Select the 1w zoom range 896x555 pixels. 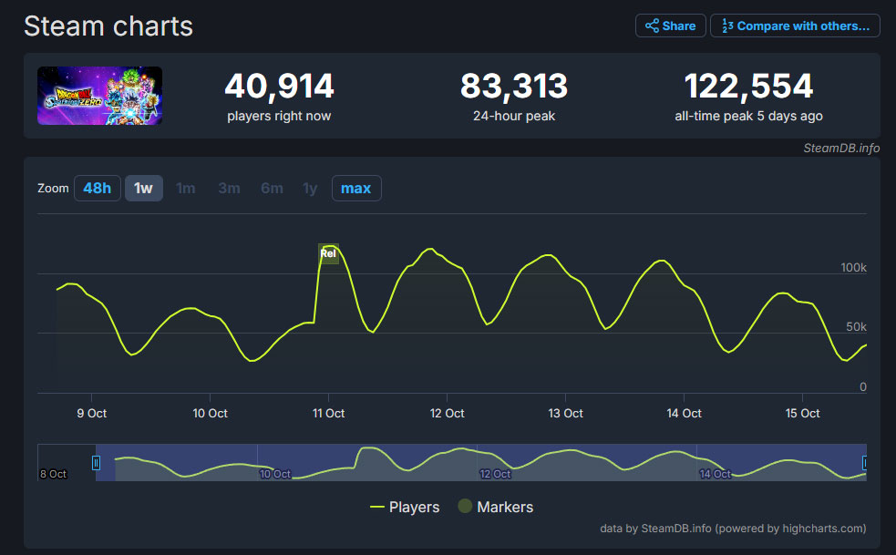pyautogui.click(x=143, y=189)
